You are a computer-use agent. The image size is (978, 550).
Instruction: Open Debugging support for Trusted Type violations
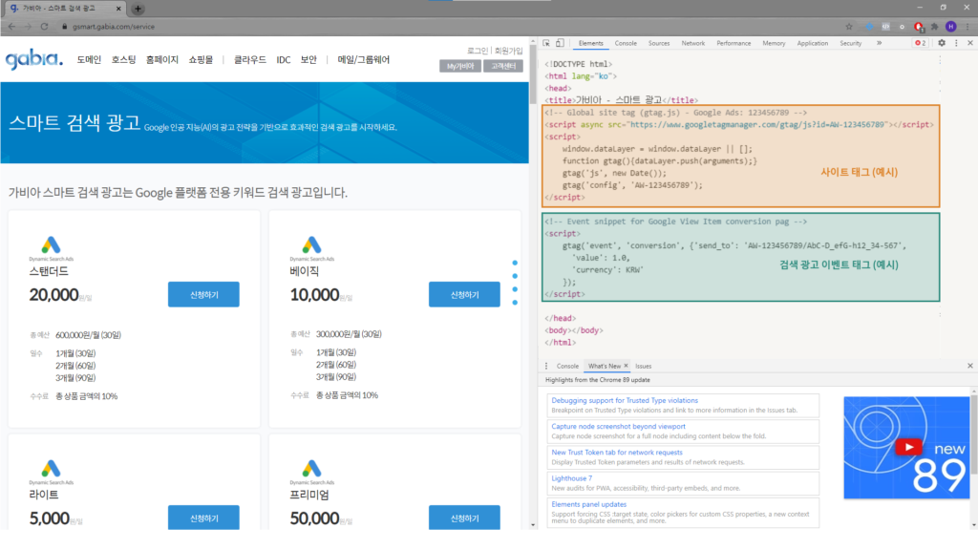point(625,400)
